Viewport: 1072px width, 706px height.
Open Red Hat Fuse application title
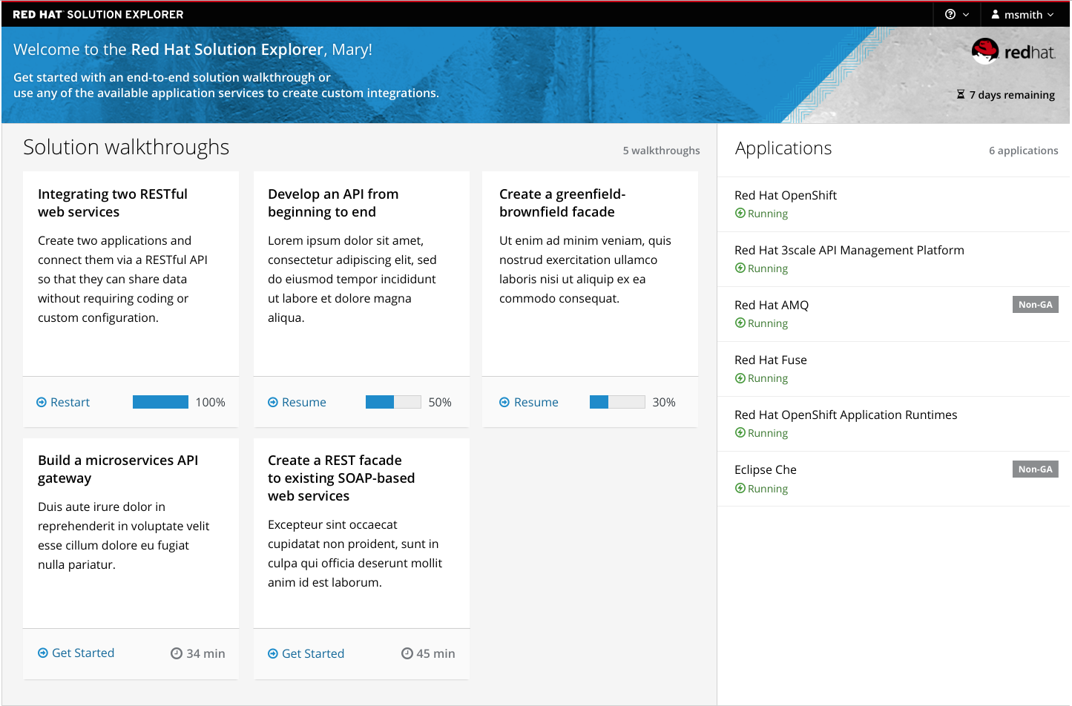click(x=771, y=360)
